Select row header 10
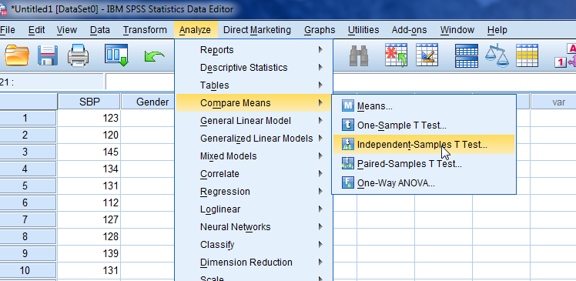576x281 pixels. coord(28,271)
